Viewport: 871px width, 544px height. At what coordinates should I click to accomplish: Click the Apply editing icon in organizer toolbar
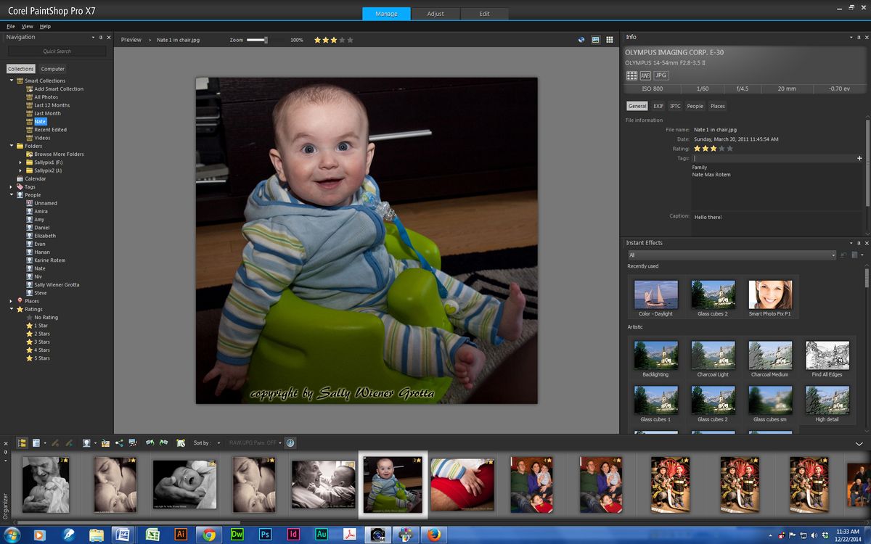69,442
